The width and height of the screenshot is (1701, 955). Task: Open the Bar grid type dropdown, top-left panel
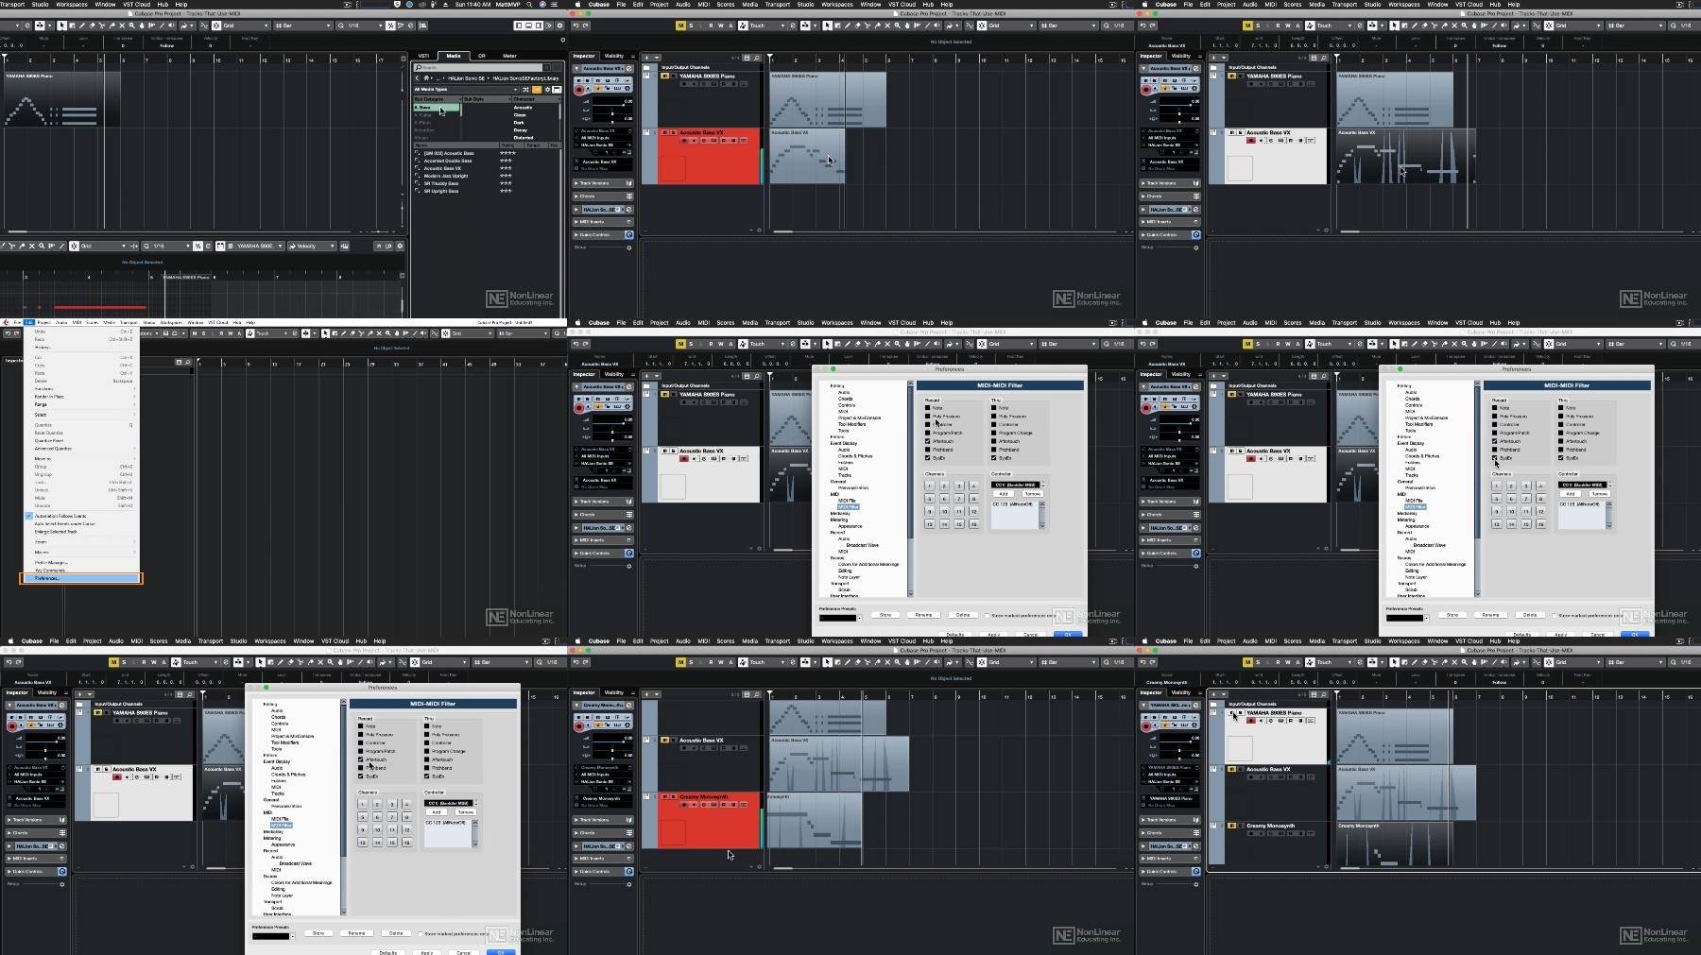tap(302, 26)
